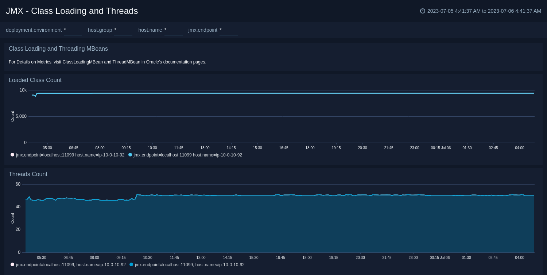547x275 pixels.
Task: Click the dashboard title JMX - Class Loading and Threads
Action: [x=72, y=11]
